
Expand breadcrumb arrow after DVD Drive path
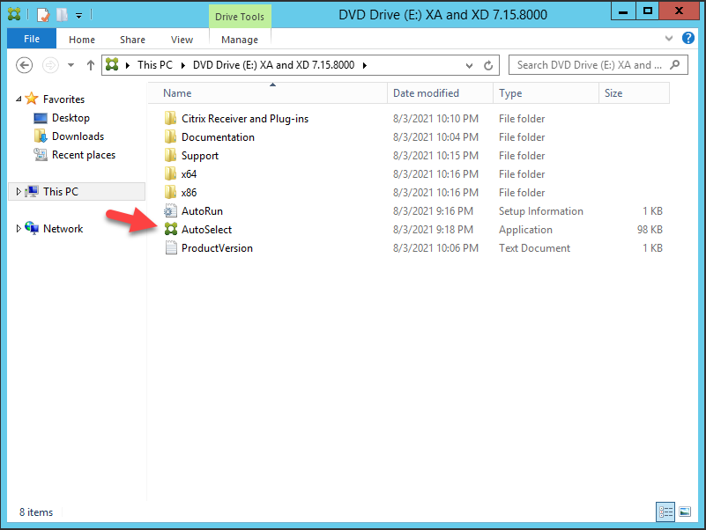(365, 65)
